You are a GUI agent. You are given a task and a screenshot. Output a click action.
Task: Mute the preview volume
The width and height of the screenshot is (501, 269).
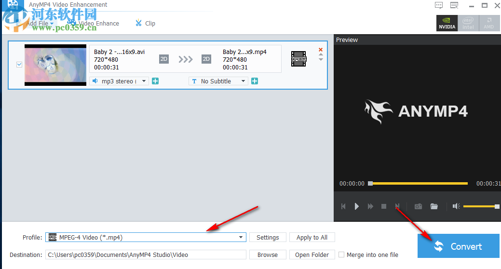click(x=456, y=206)
